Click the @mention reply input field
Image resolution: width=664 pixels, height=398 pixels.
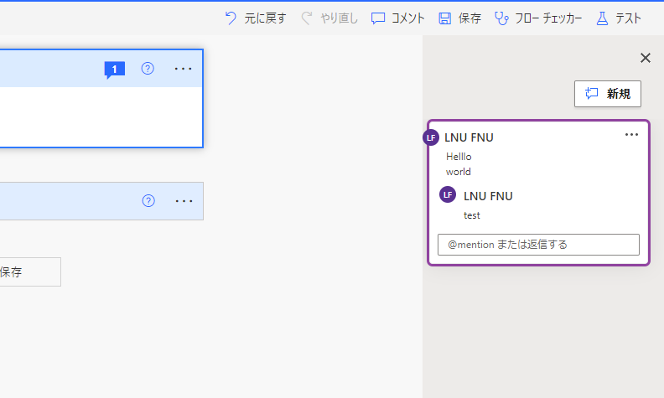tap(538, 245)
